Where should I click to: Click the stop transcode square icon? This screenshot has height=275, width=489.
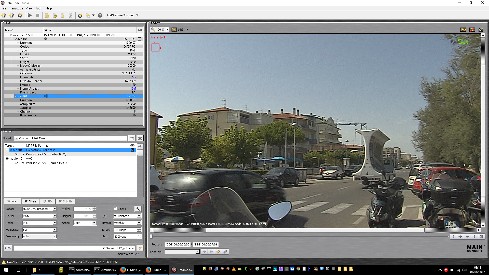point(38,15)
